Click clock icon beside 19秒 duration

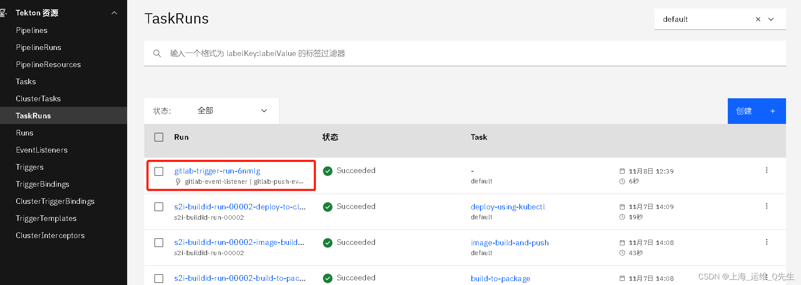(x=622, y=217)
